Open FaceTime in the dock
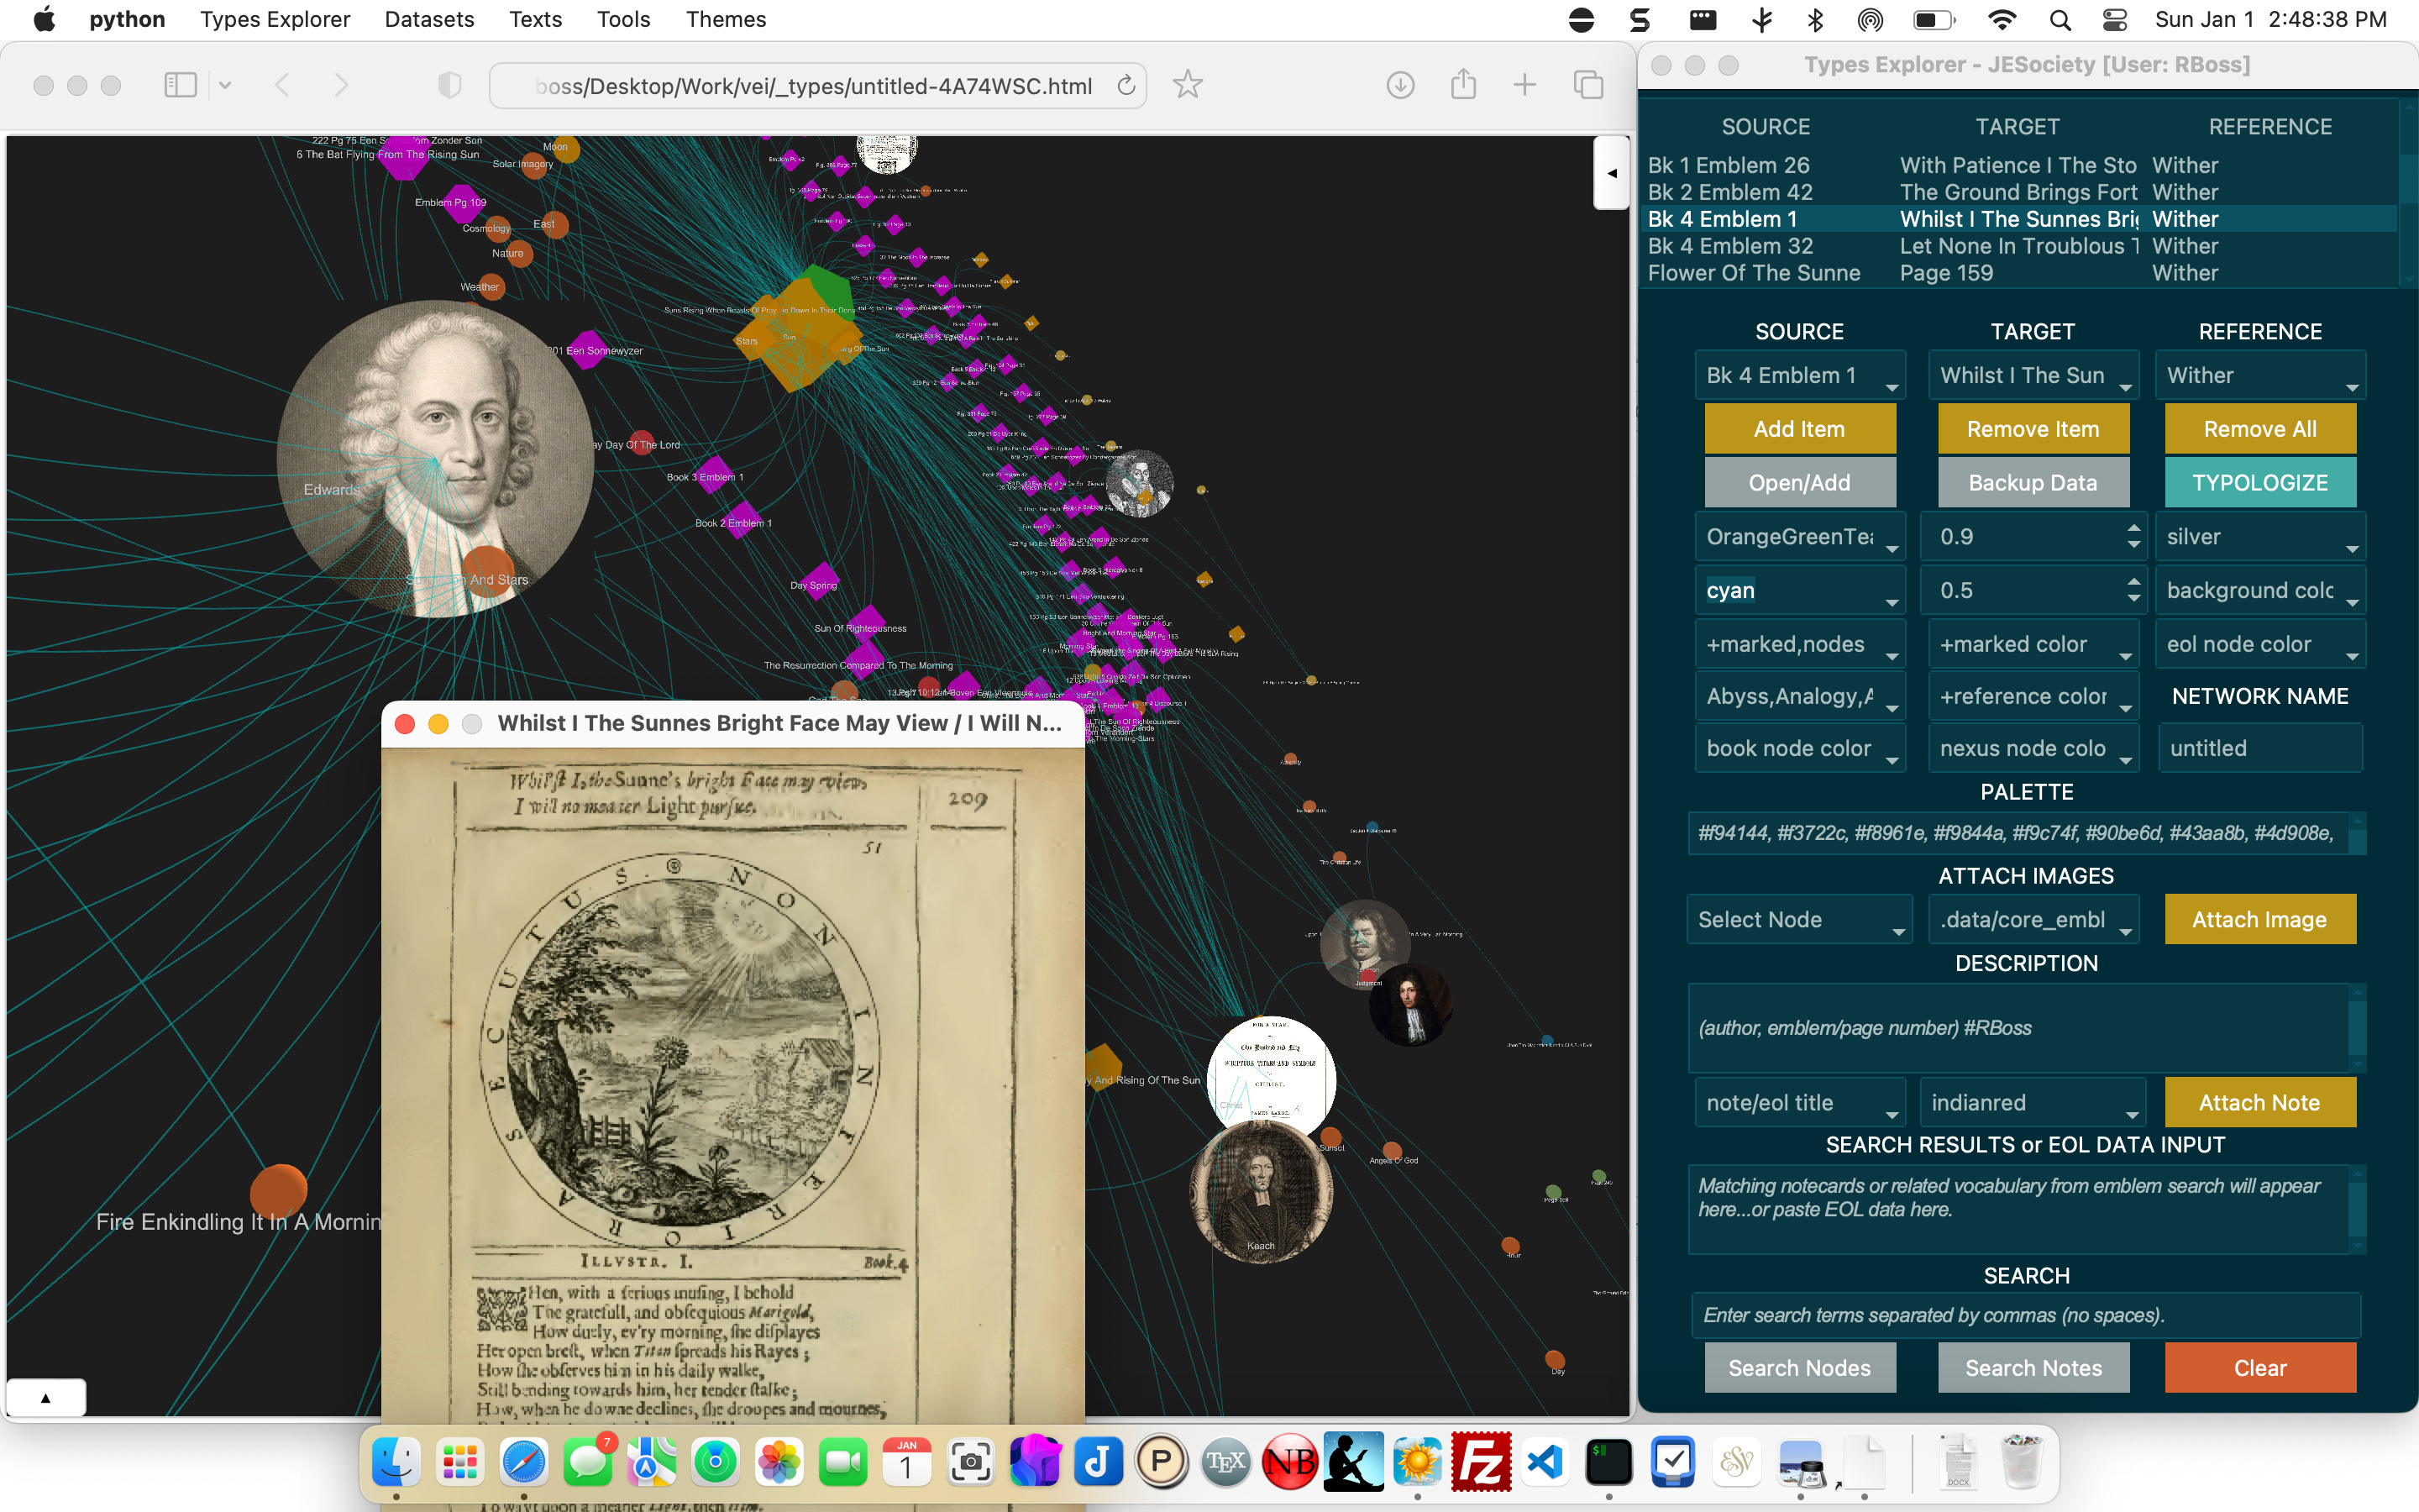Image resolution: width=2419 pixels, height=1512 pixels. point(842,1462)
